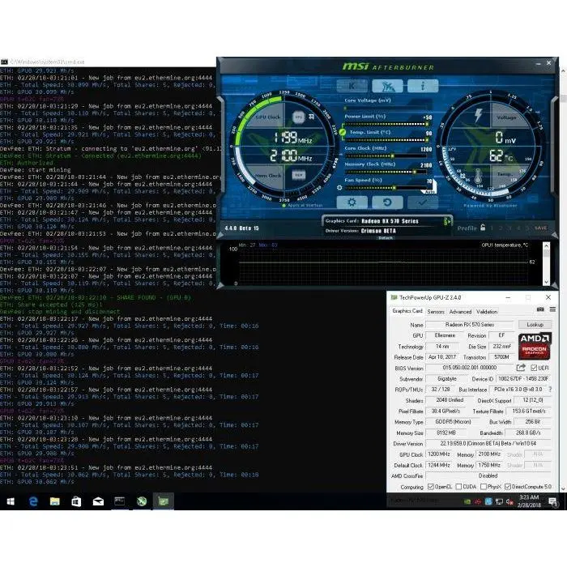This screenshot has height=567, width=567.
Task: Click the MEM chip icon in clock gauge
Action: tap(299, 176)
